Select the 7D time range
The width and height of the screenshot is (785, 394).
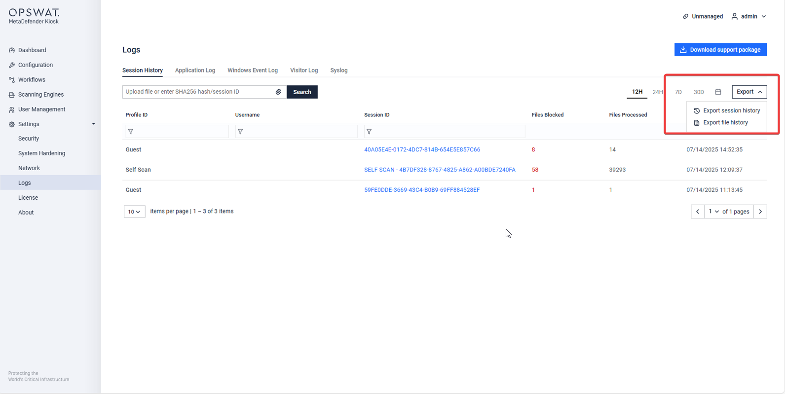click(x=678, y=92)
